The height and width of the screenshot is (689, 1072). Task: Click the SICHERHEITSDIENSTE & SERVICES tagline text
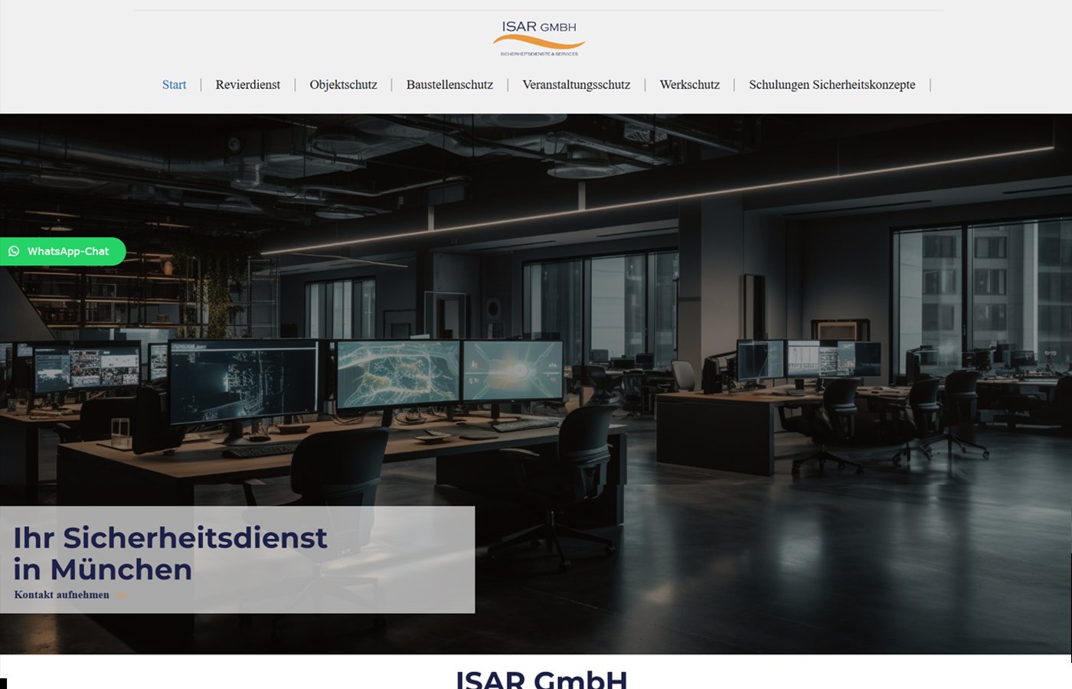[538, 54]
